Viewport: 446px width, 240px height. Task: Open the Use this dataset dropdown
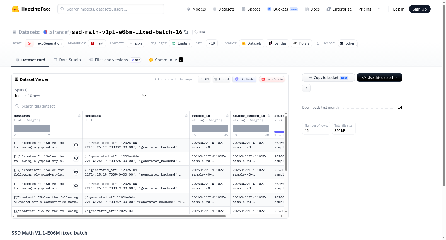(x=379, y=77)
